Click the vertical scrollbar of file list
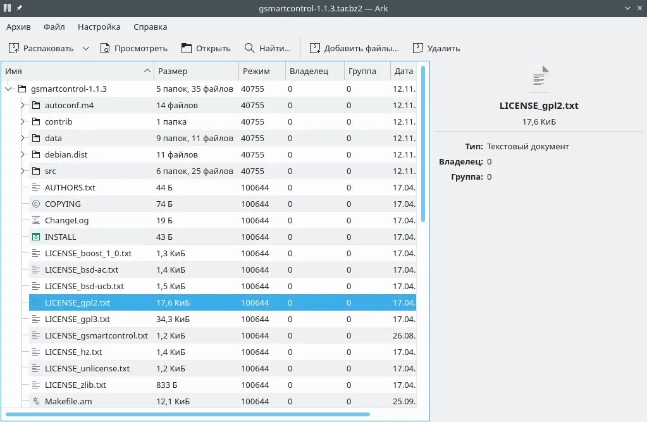Viewport: 647px width, 422px height. pyautogui.click(x=423, y=144)
